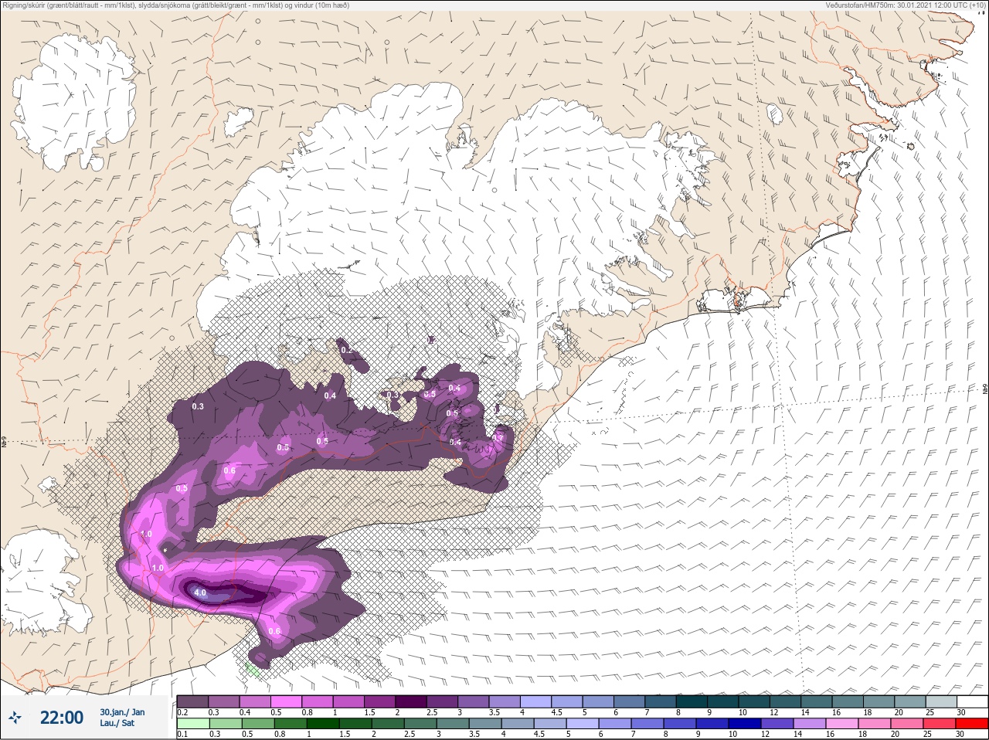Pick the navy blue 10–12 rain legend swatch
The height and width of the screenshot is (740, 989).
[746, 724]
